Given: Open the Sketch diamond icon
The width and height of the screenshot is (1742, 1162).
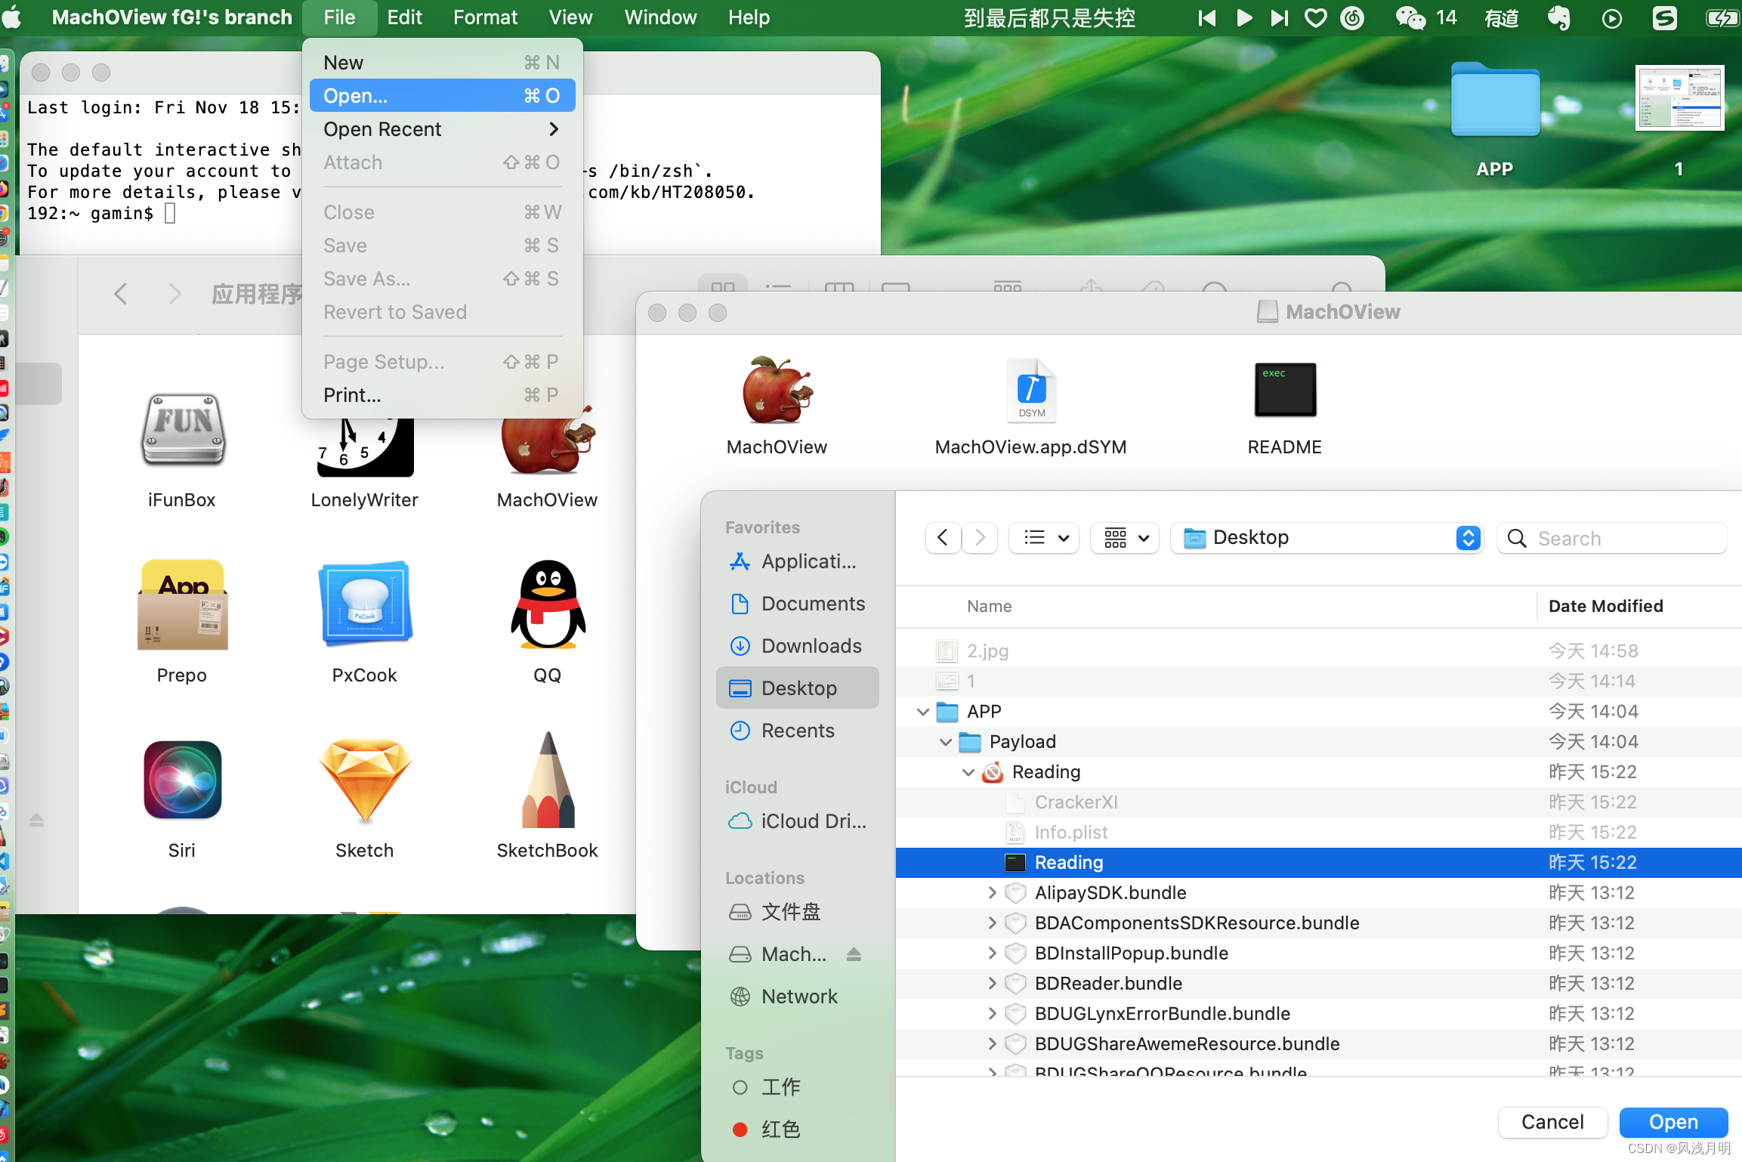Looking at the screenshot, I should pos(365,780).
